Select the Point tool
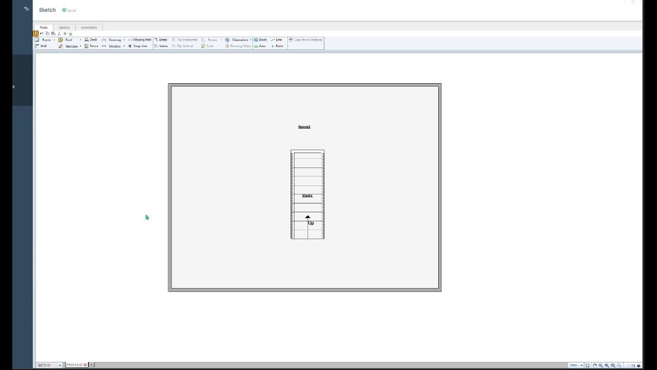 277,46
